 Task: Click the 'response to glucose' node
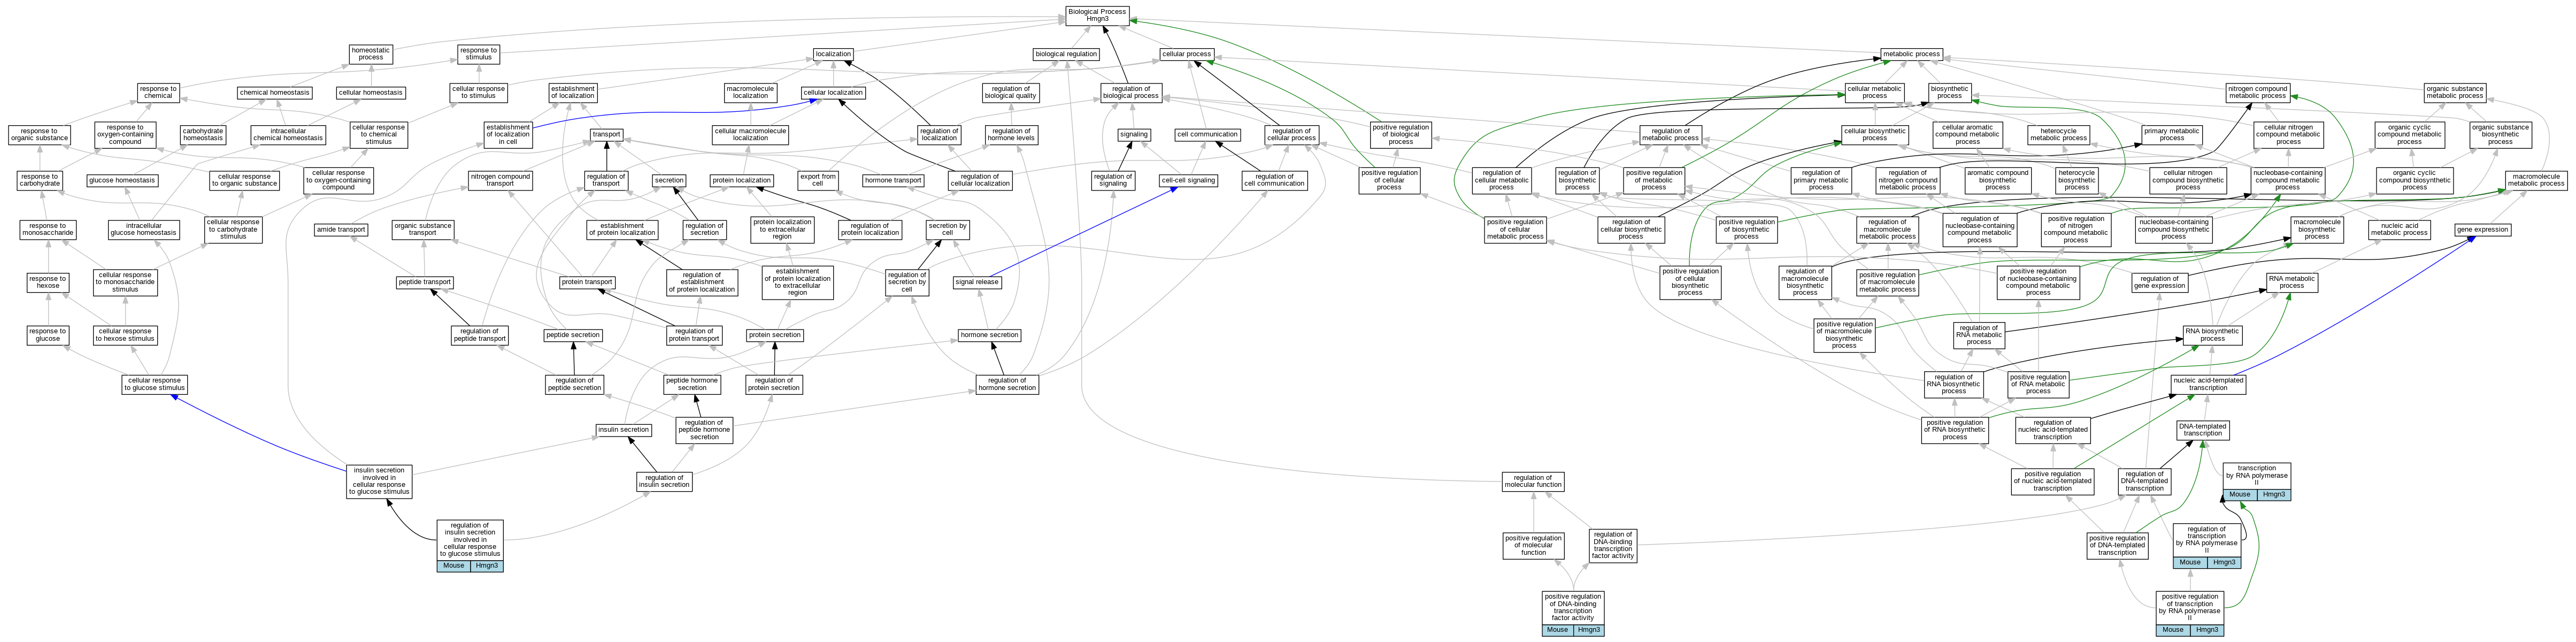click(x=48, y=335)
